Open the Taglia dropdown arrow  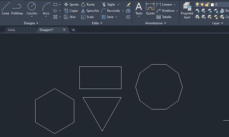(118, 5)
